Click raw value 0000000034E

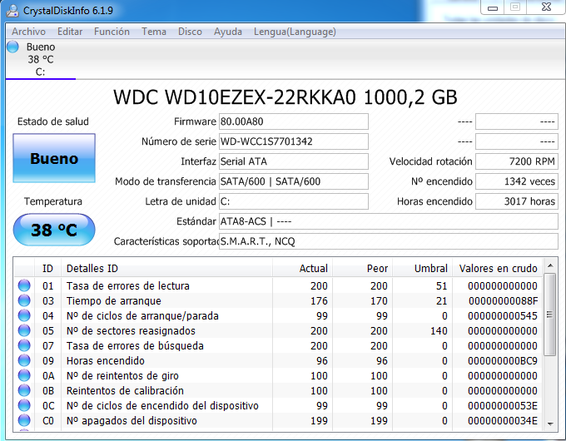[503, 421]
